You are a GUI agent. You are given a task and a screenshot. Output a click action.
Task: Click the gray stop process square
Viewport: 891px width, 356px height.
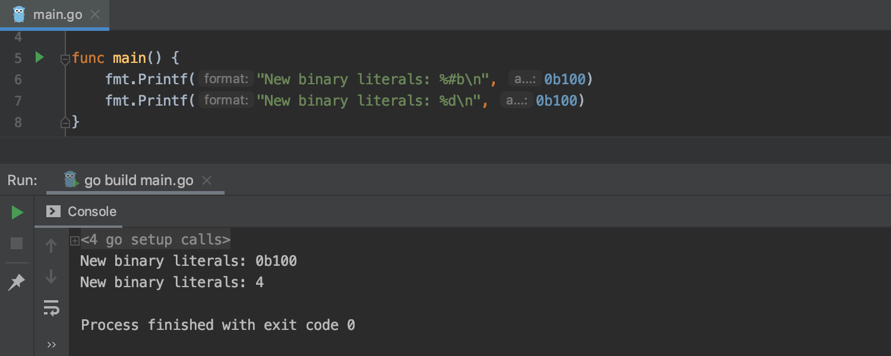(x=17, y=243)
